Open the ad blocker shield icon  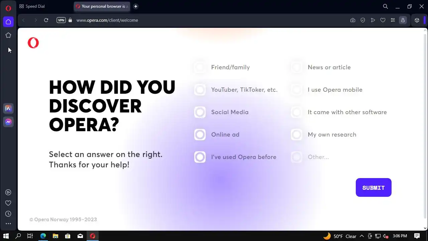pos(363,20)
